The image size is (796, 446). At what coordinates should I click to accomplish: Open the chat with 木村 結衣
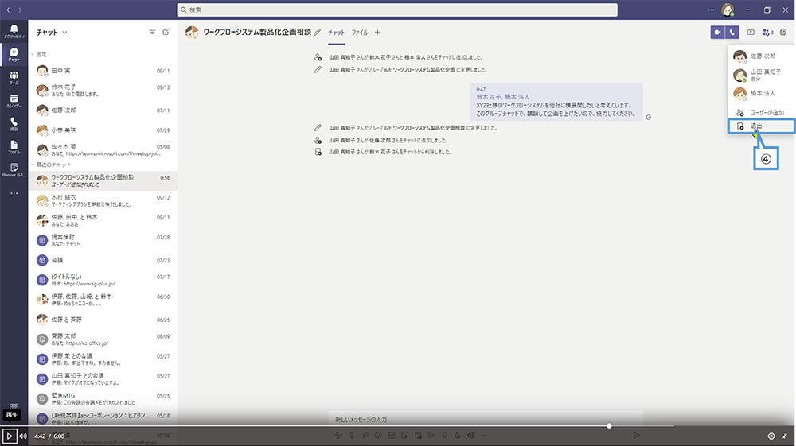click(103, 200)
